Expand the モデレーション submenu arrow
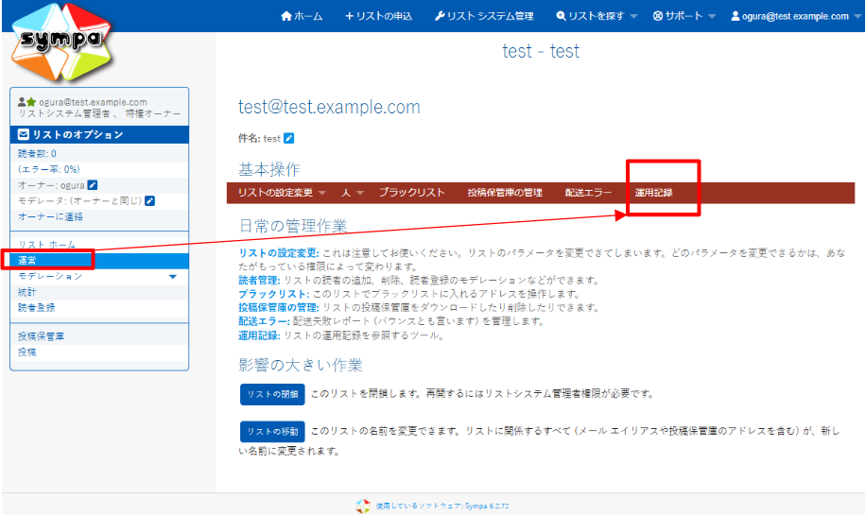Viewport: 865px width, 515px height. (173, 276)
